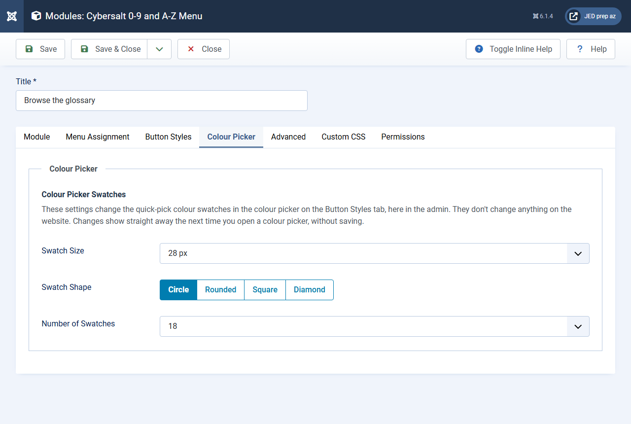The image size is (631, 424).
Task: Choose the Square swatch shape
Action: click(x=265, y=290)
